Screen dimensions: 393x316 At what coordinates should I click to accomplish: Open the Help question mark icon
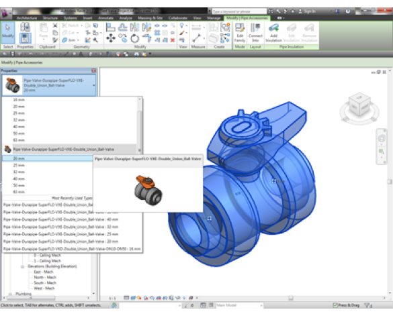347,11
